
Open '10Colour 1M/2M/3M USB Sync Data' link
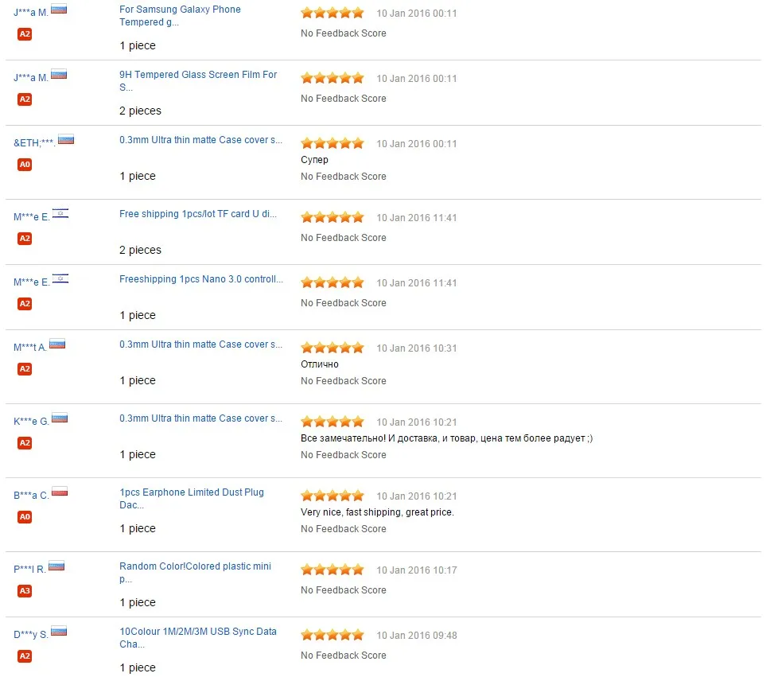point(198,637)
